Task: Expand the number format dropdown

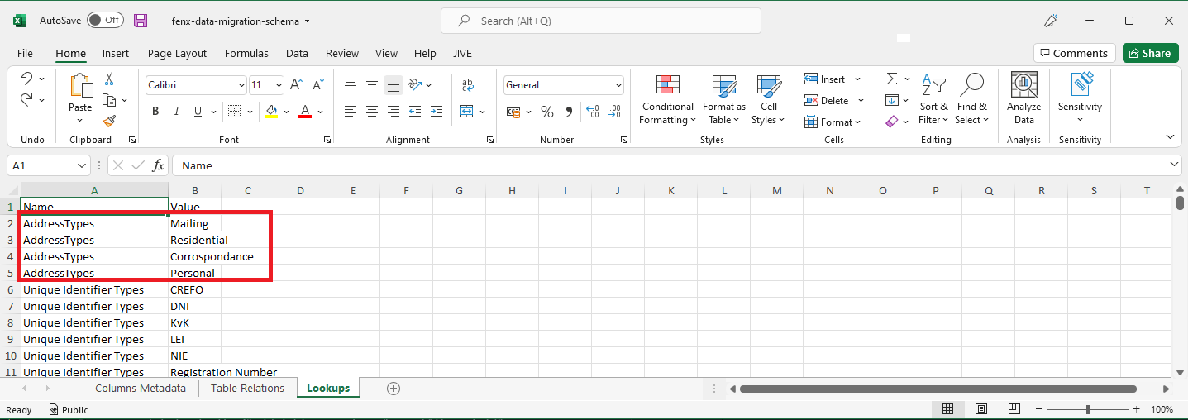Action: [x=618, y=85]
